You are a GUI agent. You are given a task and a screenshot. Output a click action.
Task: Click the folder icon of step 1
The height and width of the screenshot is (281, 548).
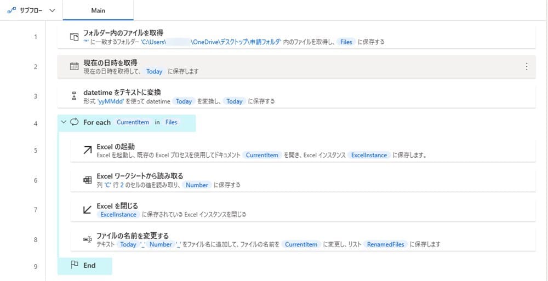[x=75, y=37]
